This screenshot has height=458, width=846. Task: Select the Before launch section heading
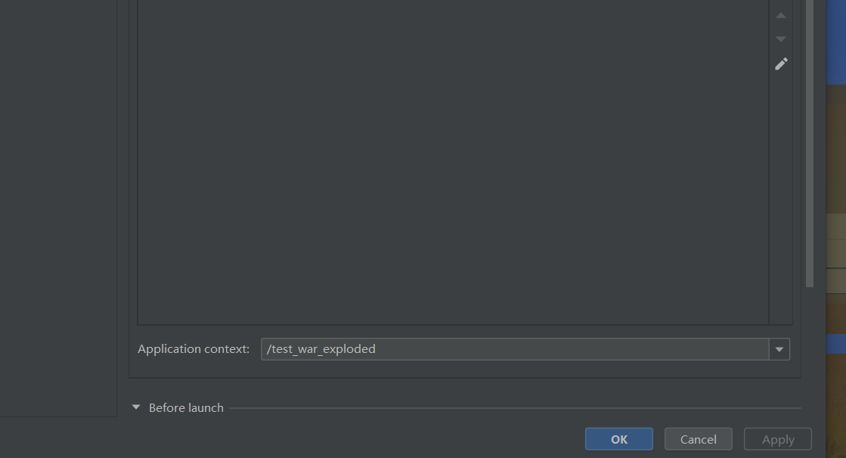(x=186, y=408)
